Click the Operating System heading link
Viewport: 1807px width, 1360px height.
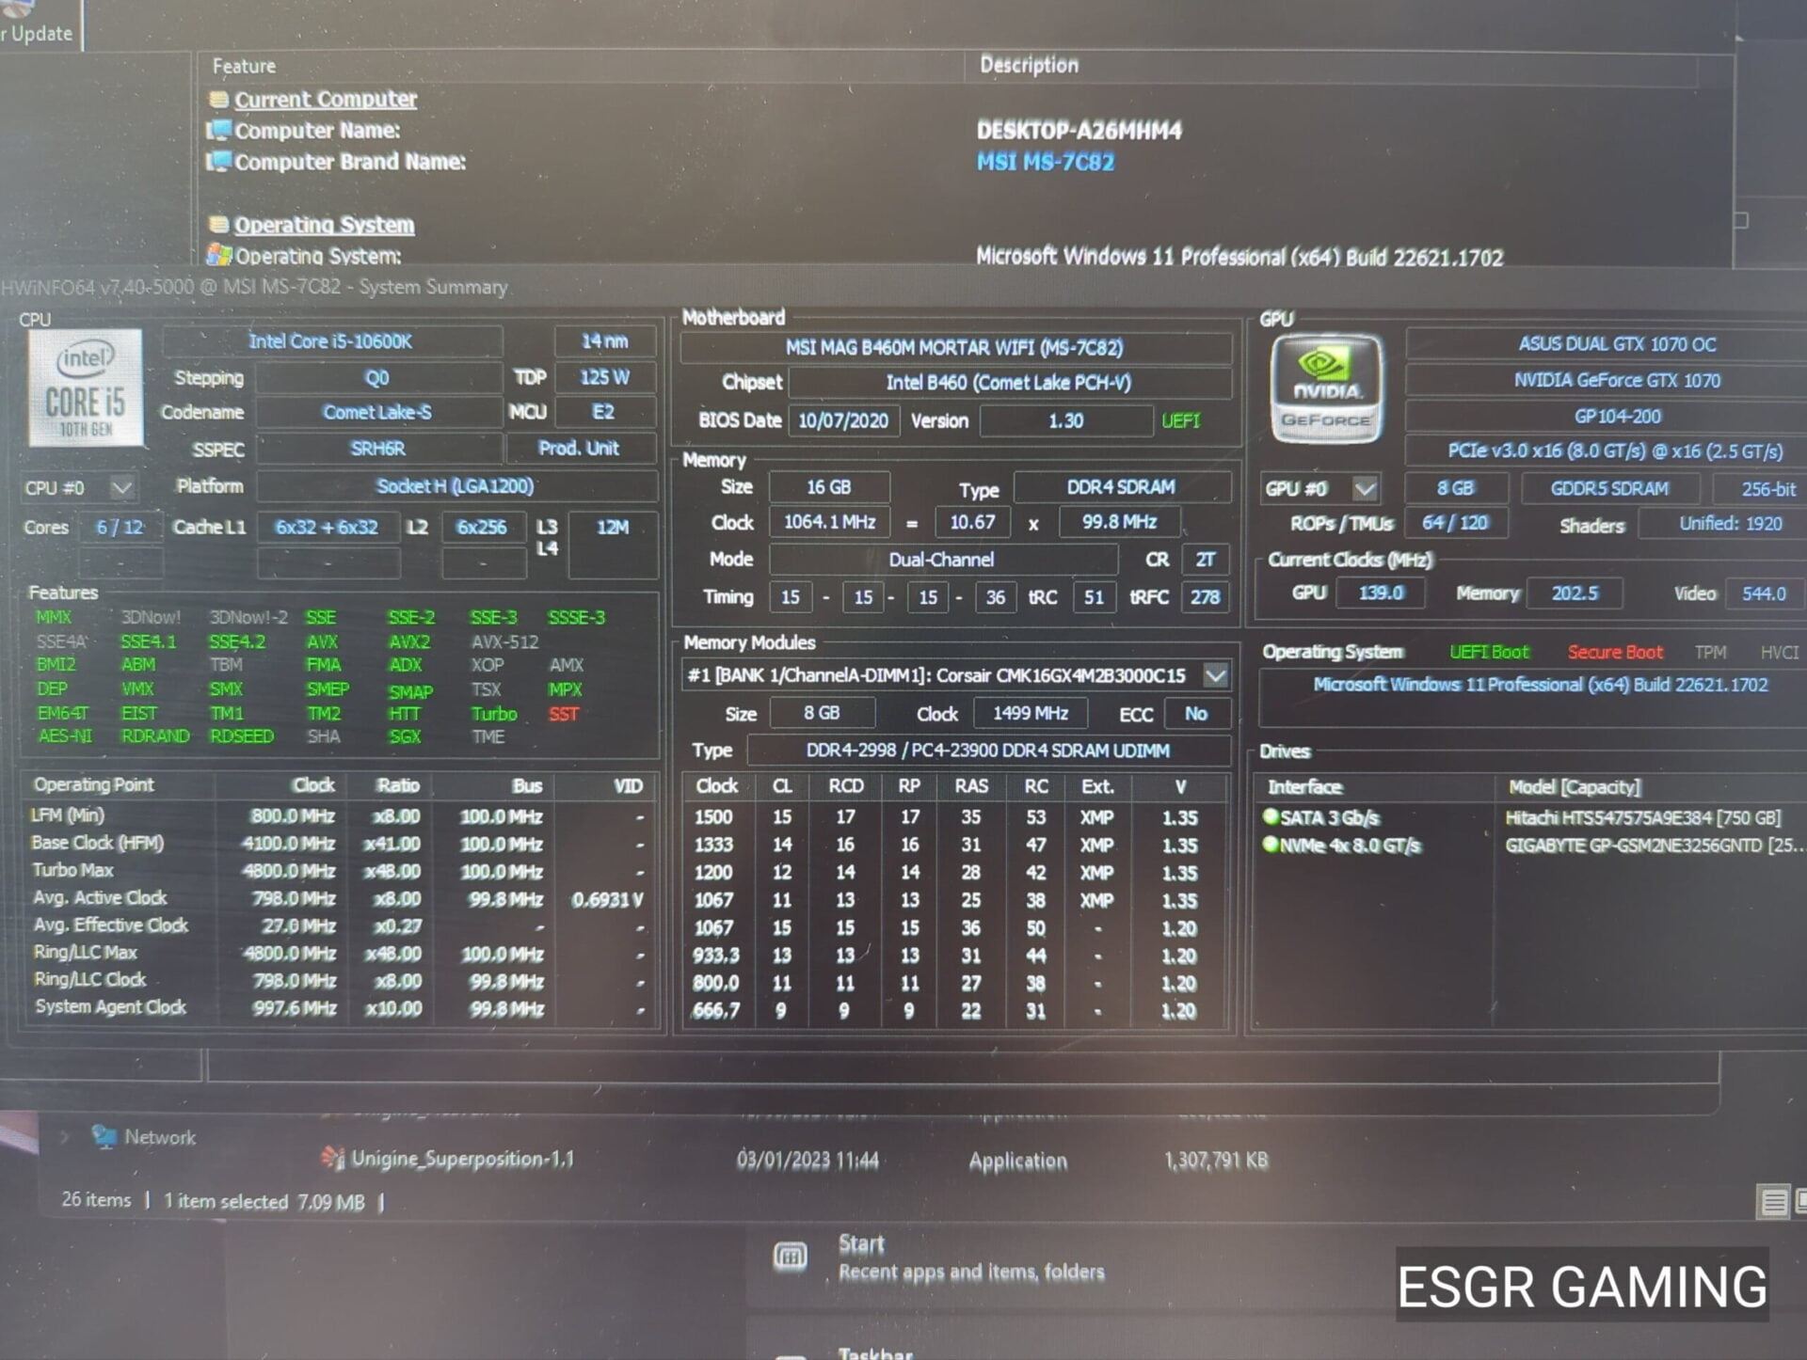[324, 225]
